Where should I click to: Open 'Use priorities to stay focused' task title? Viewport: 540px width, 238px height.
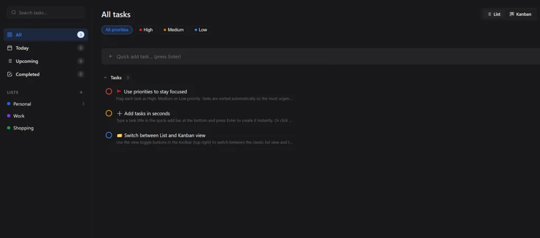(x=156, y=92)
